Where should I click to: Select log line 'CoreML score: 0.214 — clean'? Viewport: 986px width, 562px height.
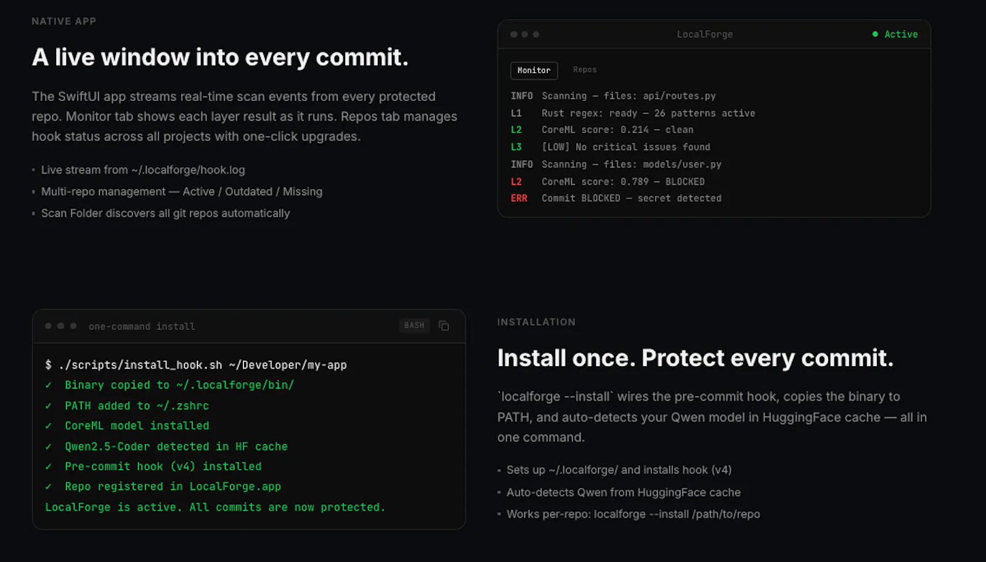(617, 130)
